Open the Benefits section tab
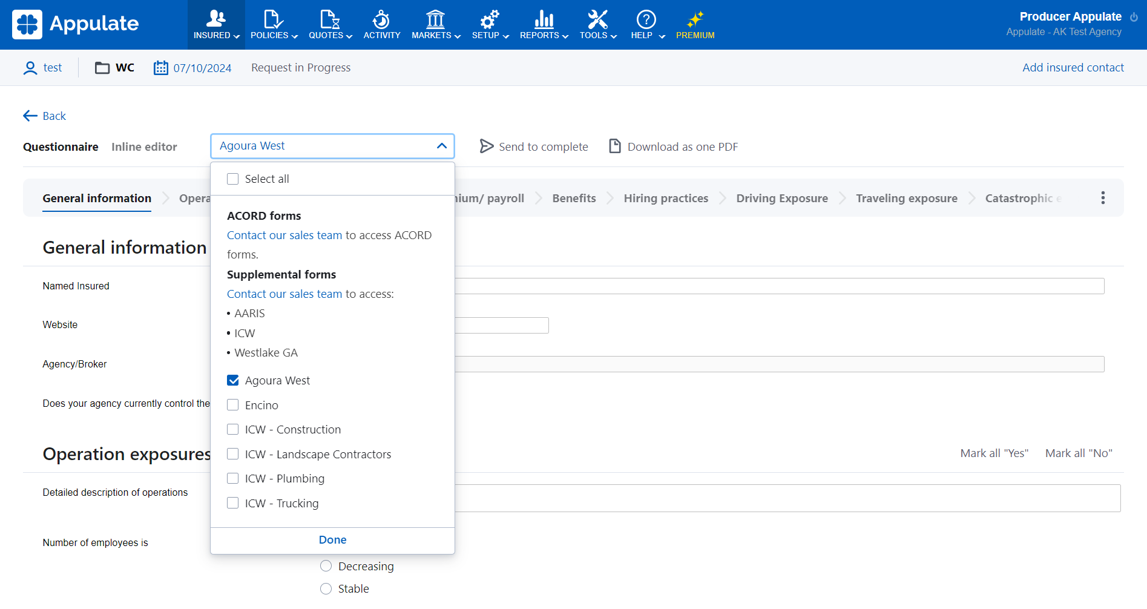1147x609 pixels. pyautogui.click(x=574, y=198)
